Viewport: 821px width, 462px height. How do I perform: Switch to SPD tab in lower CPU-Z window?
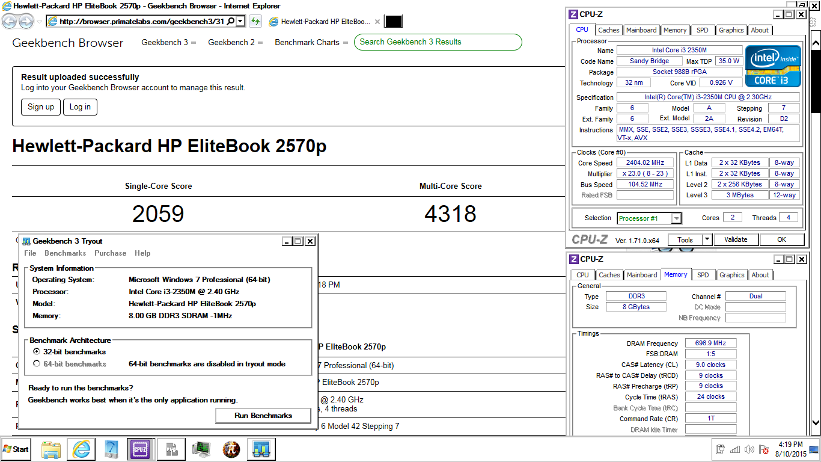pyautogui.click(x=703, y=275)
